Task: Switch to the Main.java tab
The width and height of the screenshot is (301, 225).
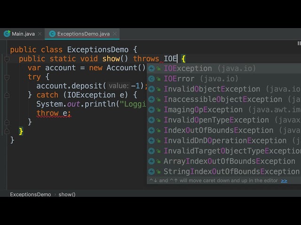Action: tap(23, 34)
